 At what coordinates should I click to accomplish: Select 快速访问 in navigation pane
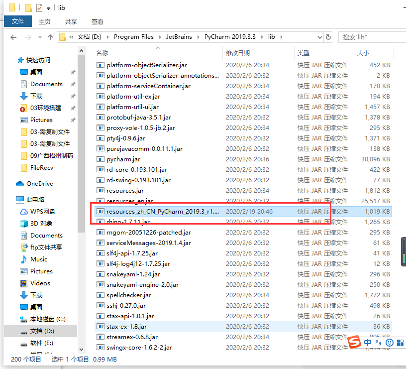point(38,60)
